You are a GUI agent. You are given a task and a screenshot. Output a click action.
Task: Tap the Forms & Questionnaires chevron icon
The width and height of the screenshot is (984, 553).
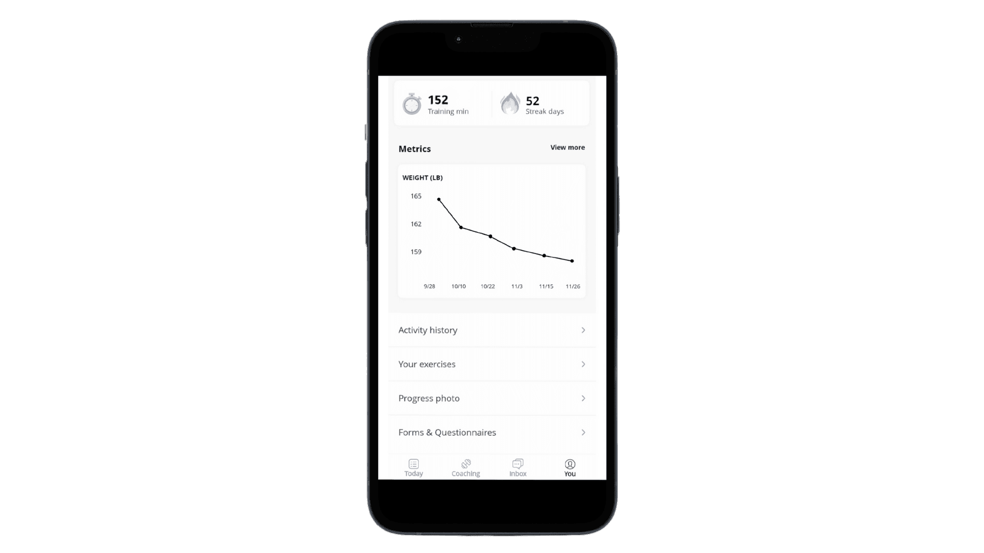(583, 432)
